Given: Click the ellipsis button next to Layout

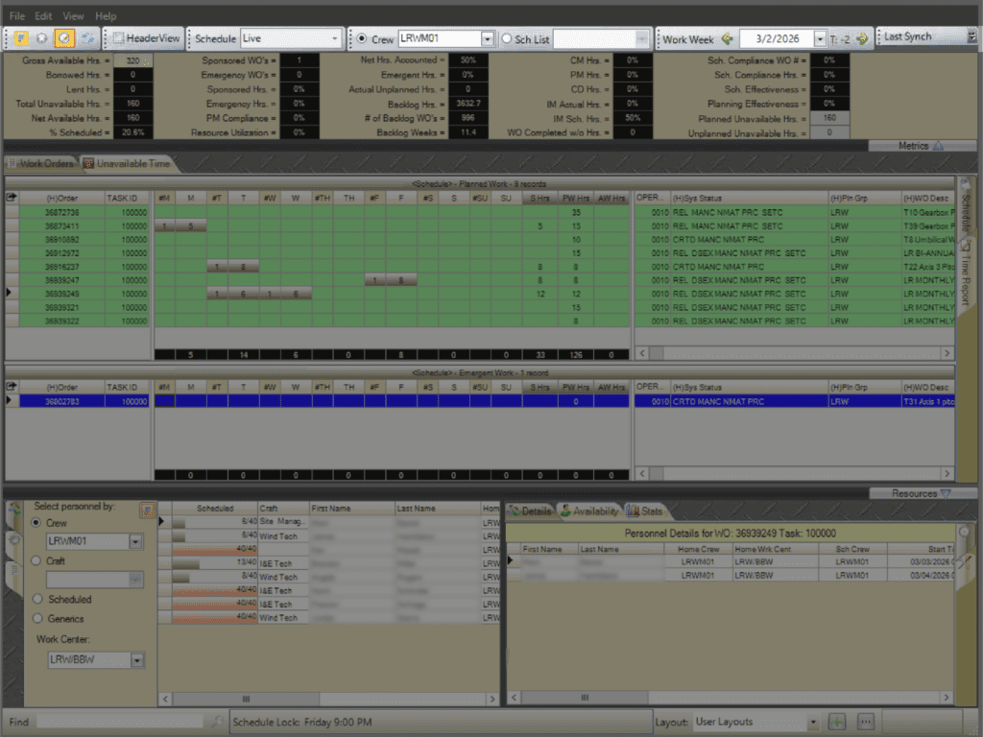Looking at the screenshot, I should pos(865,722).
